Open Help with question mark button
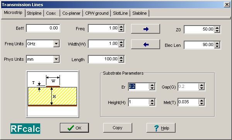This screenshot has height=140, width=232. (161, 128)
